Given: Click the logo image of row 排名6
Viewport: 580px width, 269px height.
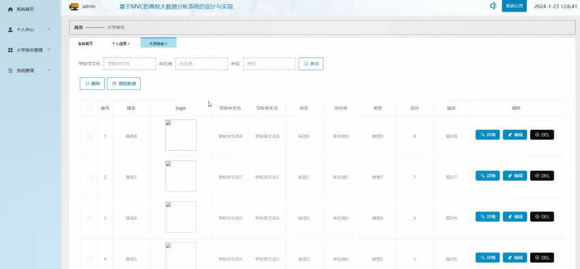Looking at the screenshot, I should [181, 217].
